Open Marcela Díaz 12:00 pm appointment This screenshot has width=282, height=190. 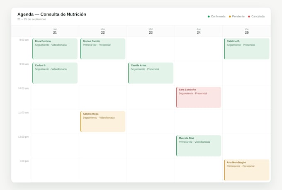(199, 146)
